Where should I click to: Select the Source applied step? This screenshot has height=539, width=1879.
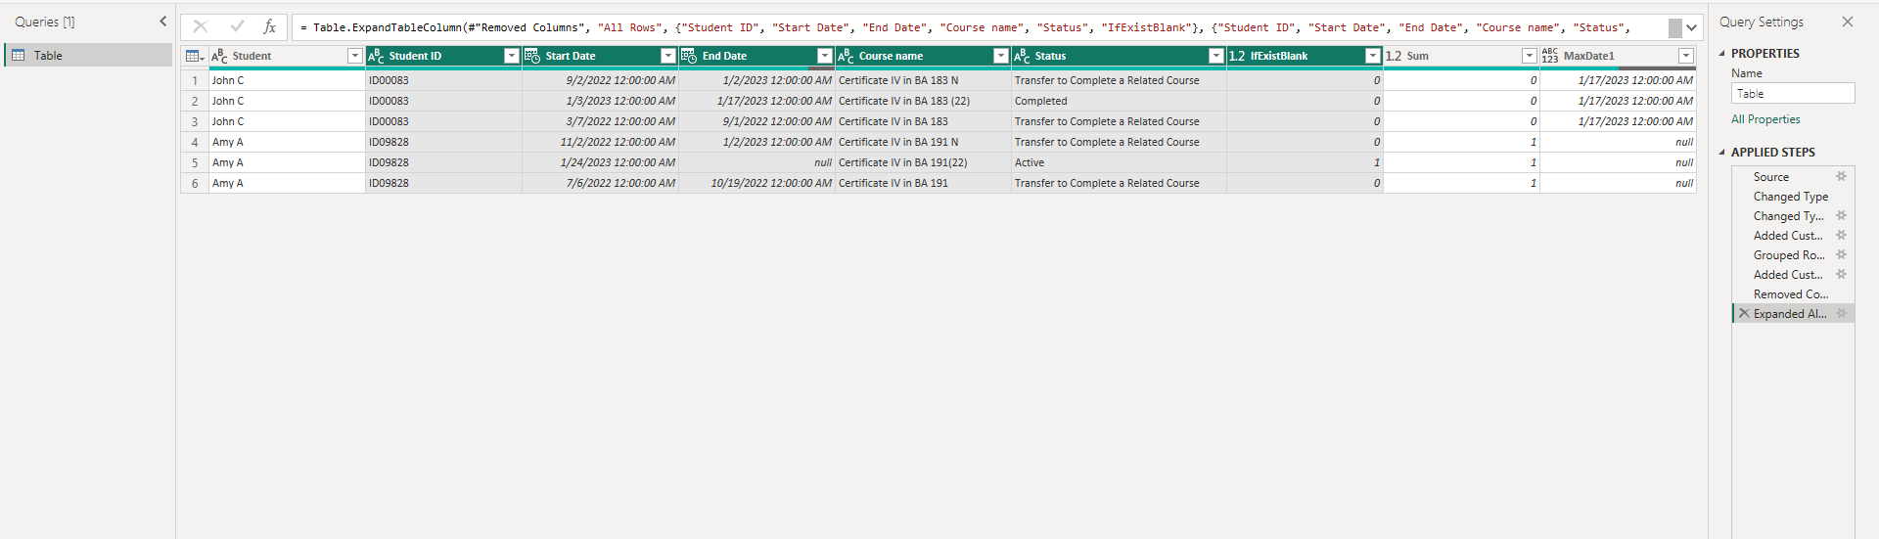1793,177
